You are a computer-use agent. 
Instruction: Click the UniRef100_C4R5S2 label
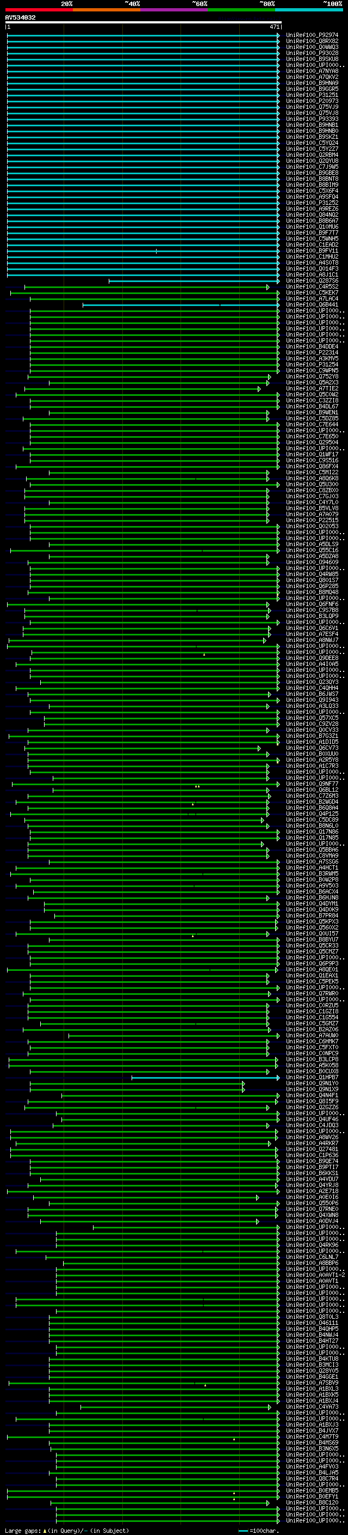pyautogui.click(x=312, y=286)
